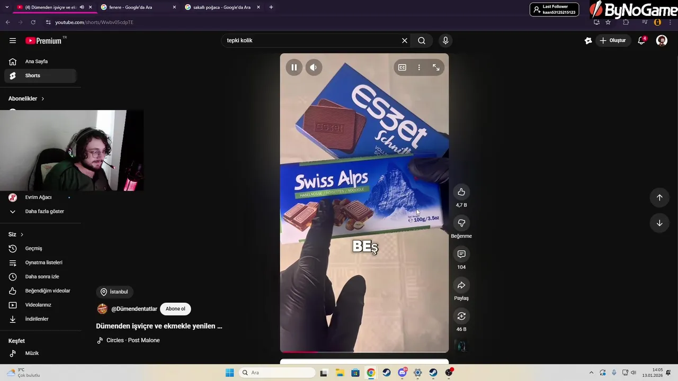The height and width of the screenshot is (381, 678).
Task: Go back in the browser
Action: 7,22
